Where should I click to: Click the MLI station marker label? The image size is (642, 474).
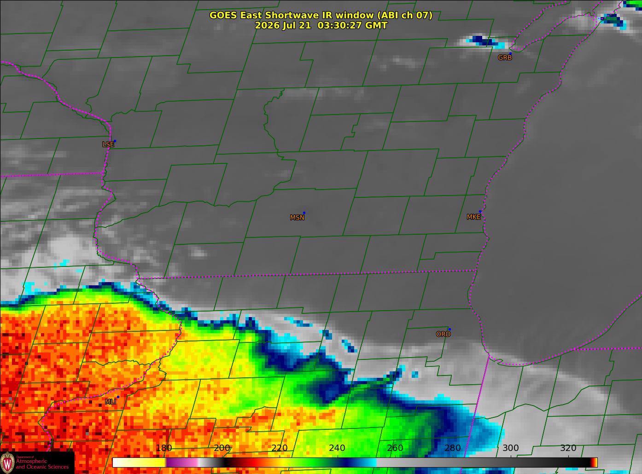pyautogui.click(x=111, y=402)
